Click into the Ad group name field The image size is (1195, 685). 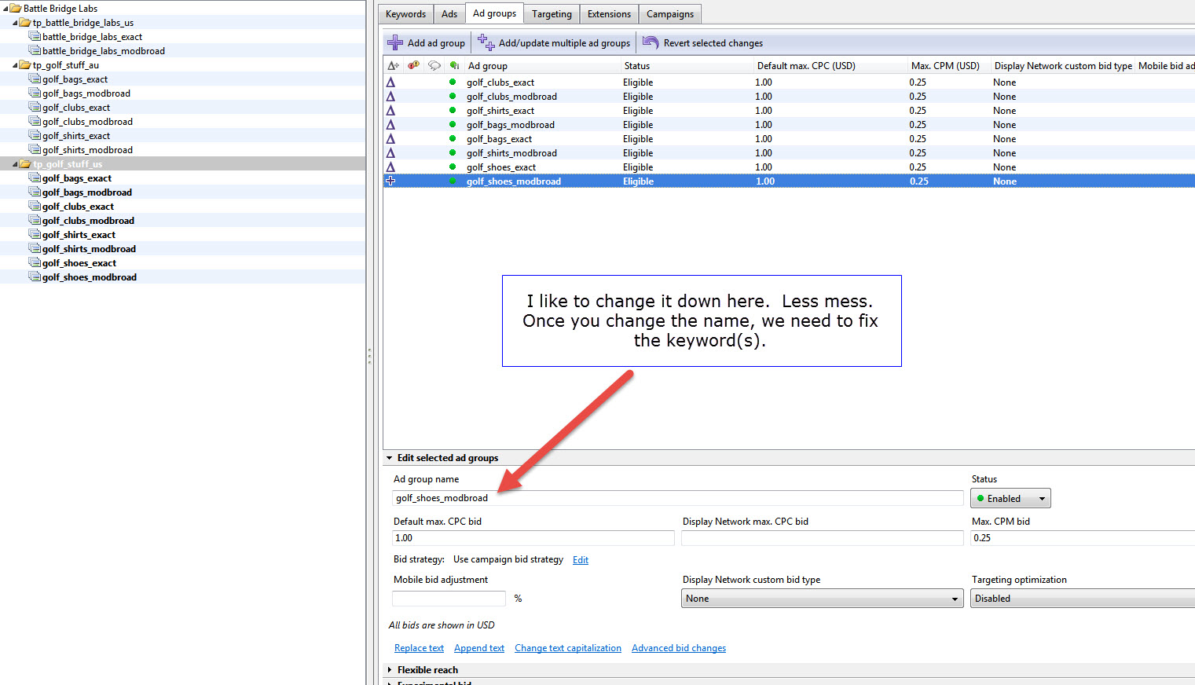(x=676, y=498)
